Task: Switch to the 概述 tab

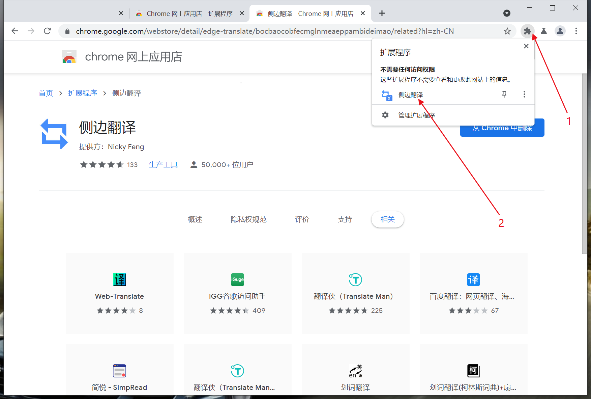Action: 195,220
